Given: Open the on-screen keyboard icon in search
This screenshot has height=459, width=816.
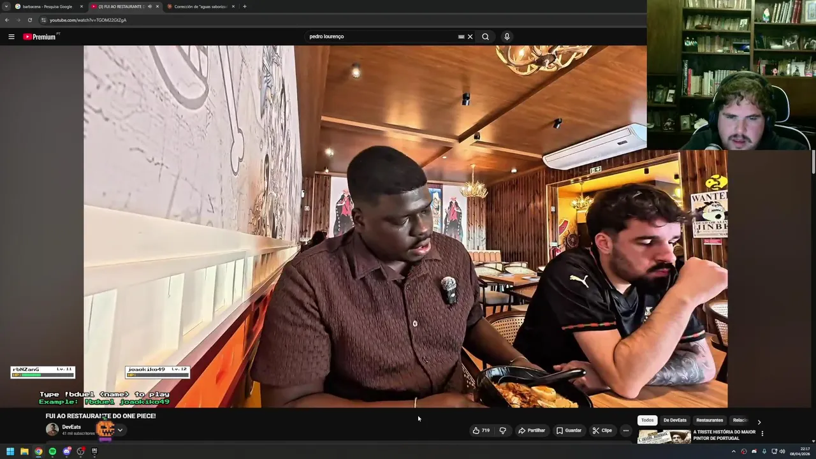Looking at the screenshot, I should click(461, 36).
